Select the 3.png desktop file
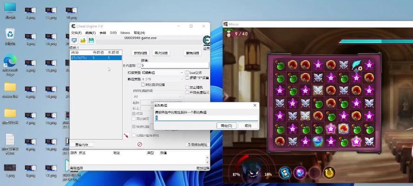413x186 pixels. [x=31, y=13]
